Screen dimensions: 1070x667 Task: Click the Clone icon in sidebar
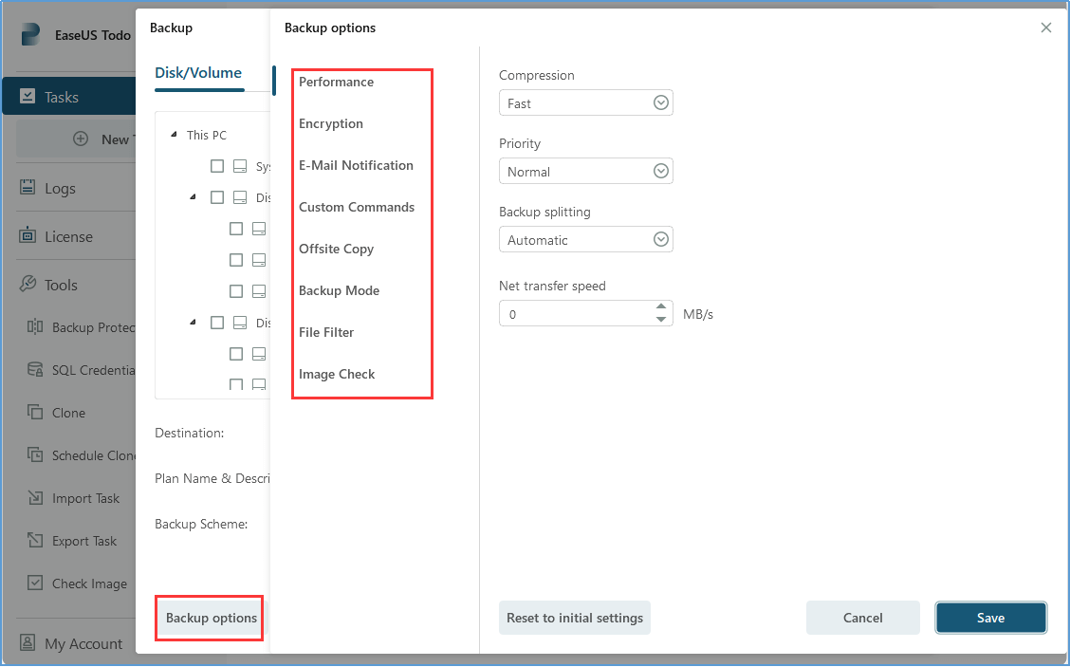click(35, 413)
